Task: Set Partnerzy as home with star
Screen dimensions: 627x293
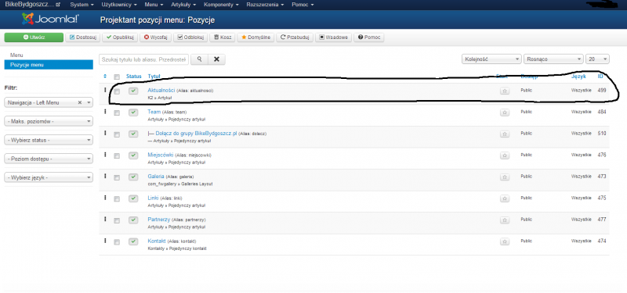Action: (505, 220)
